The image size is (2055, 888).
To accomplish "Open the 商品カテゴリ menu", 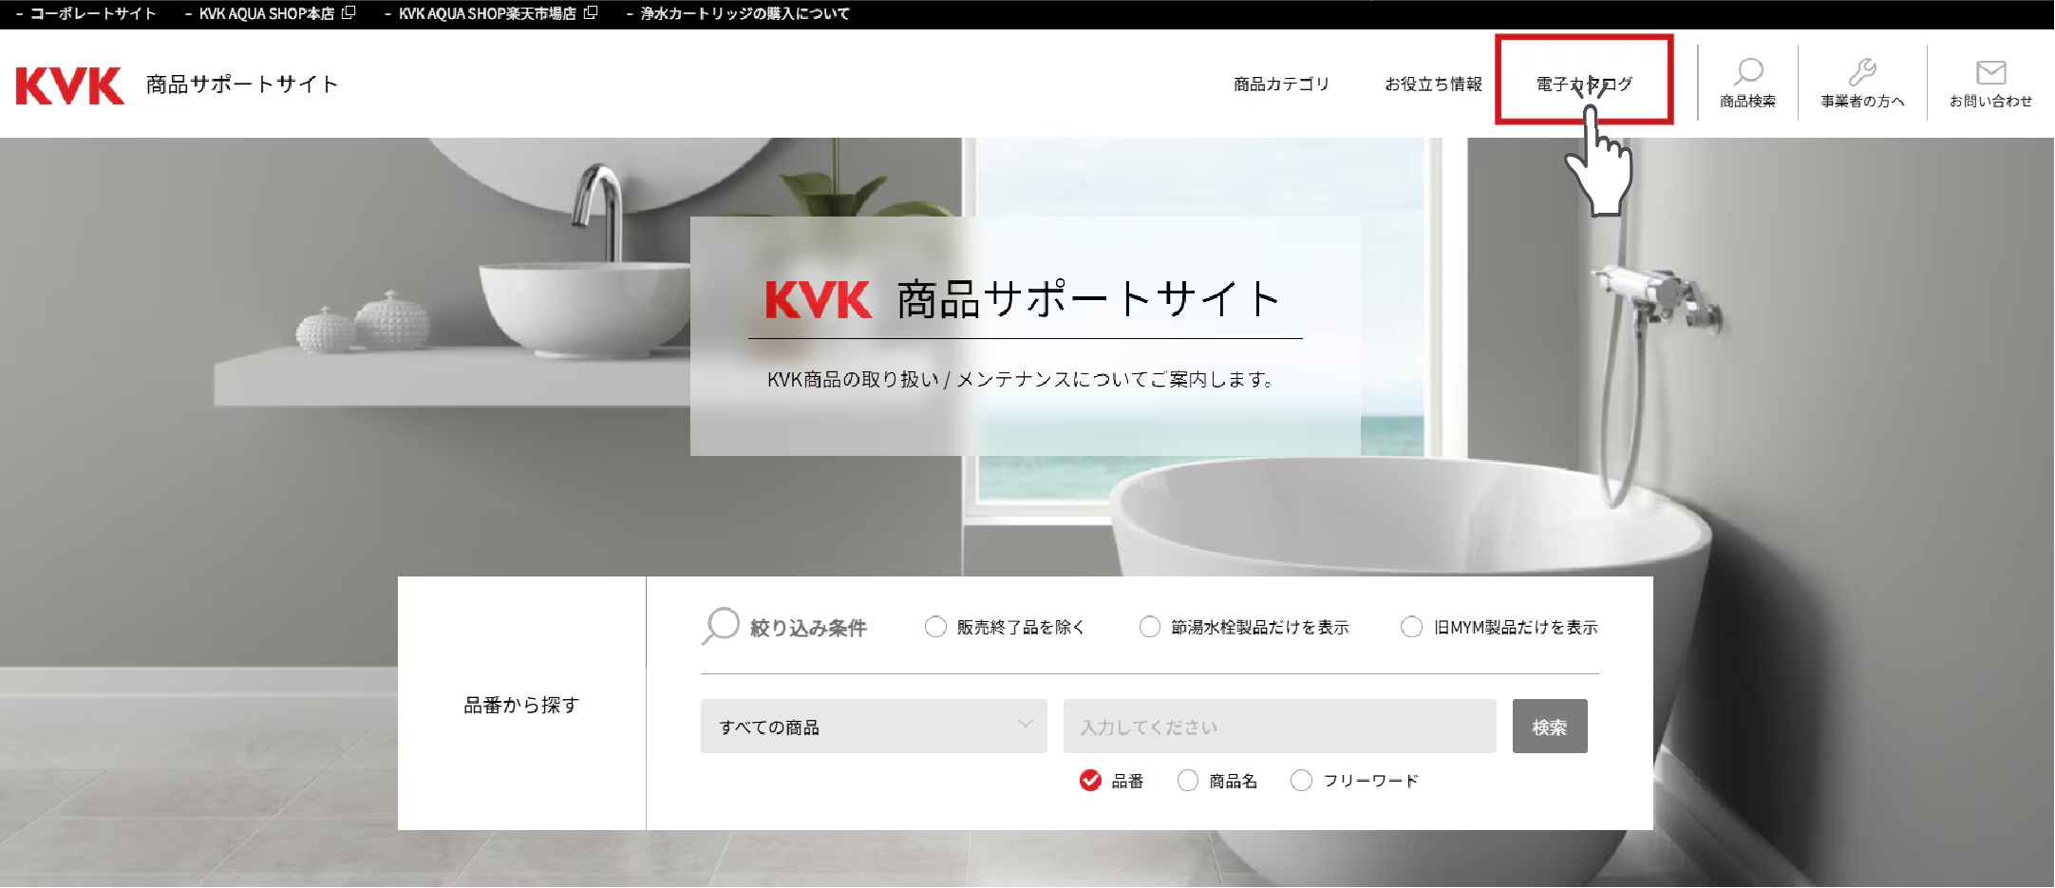I will pyautogui.click(x=1281, y=85).
